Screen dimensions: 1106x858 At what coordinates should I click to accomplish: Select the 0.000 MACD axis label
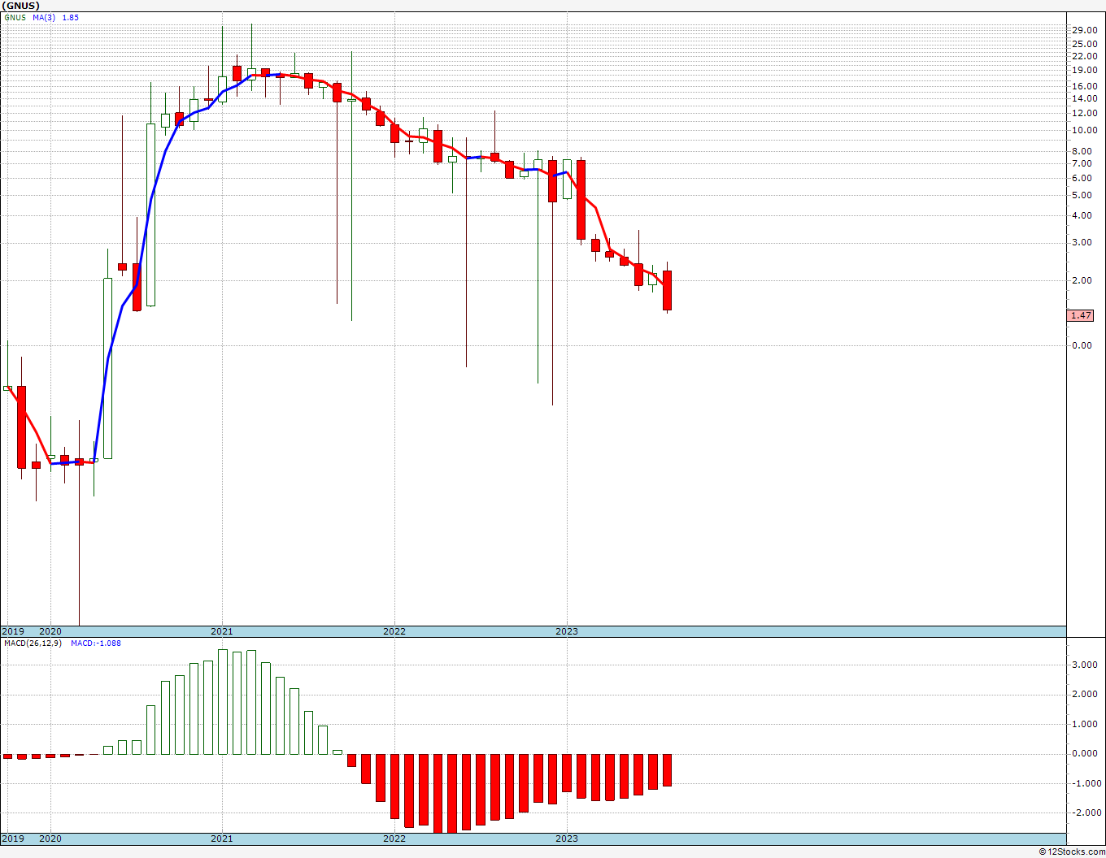coord(1086,753)
